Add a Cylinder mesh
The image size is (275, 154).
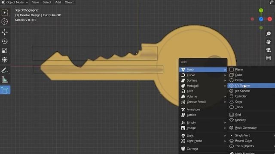(251, 96)
